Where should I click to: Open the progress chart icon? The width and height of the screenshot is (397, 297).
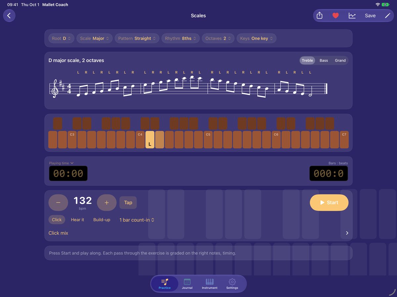coord(352,16)
